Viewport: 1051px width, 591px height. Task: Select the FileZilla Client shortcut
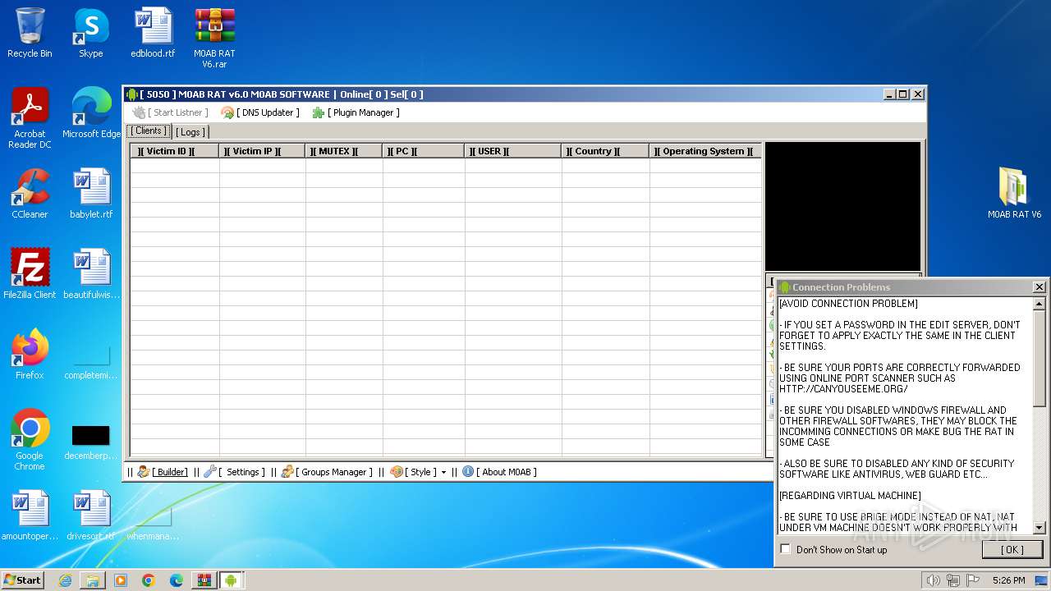30,274
